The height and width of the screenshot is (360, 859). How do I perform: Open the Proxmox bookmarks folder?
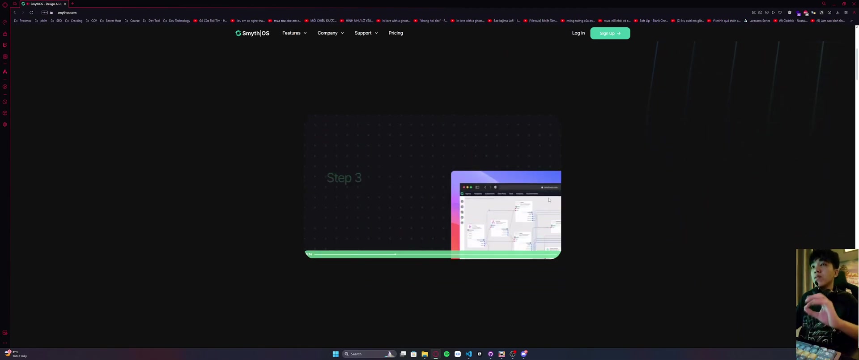pyautogui.click(x=23, y=21)
